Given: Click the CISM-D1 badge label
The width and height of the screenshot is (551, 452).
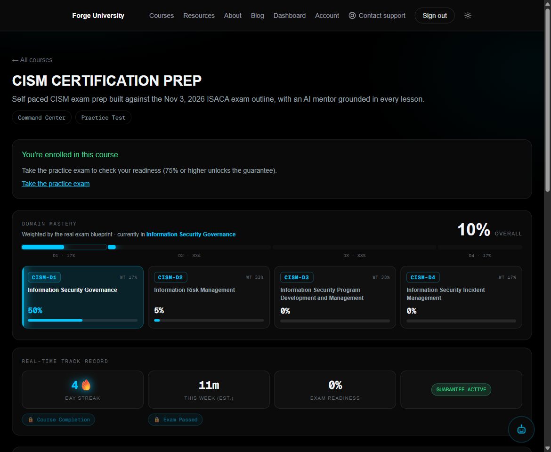Looking at the screenshot, I should click(44, 277).
